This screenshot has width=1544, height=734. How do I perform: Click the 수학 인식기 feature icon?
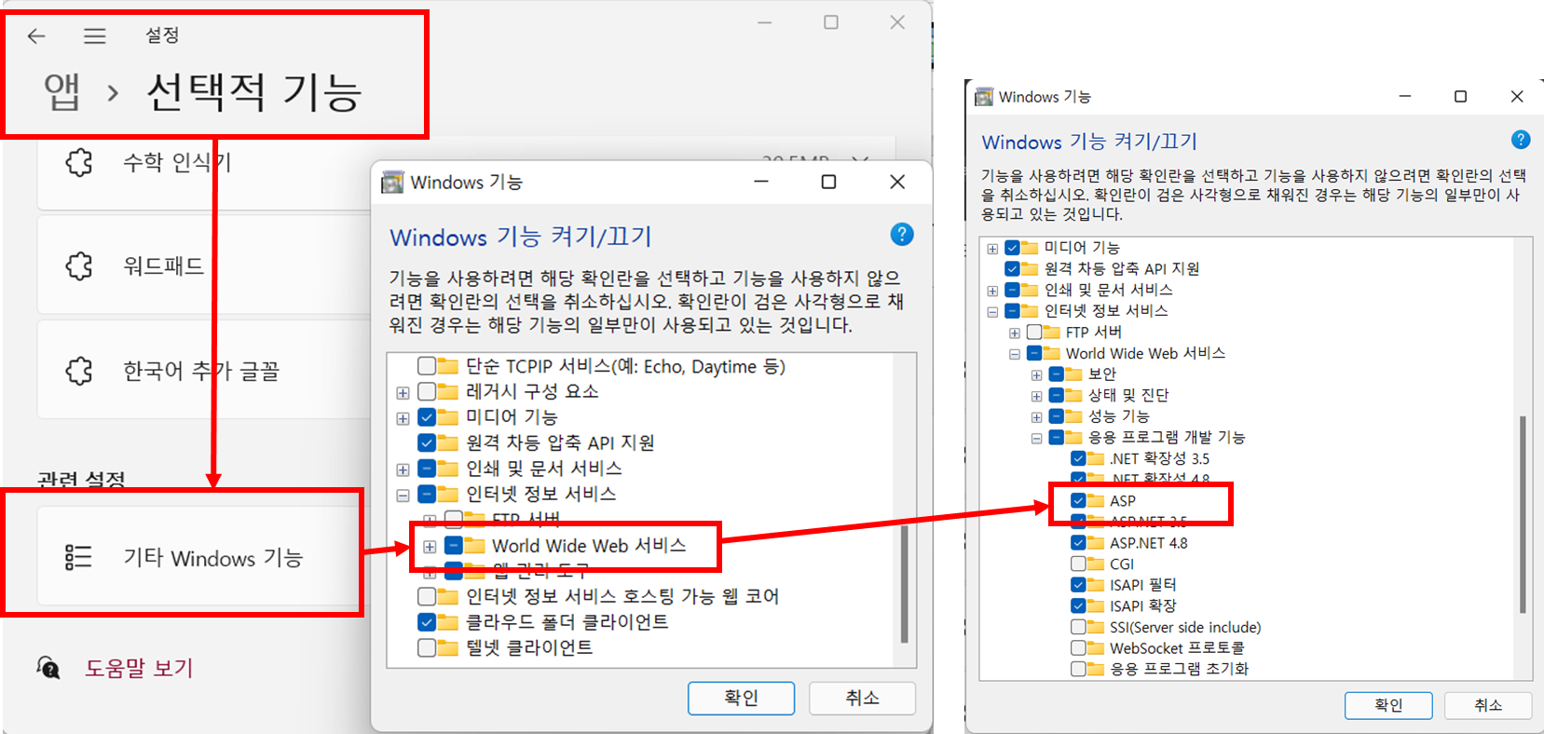[79, 163]
